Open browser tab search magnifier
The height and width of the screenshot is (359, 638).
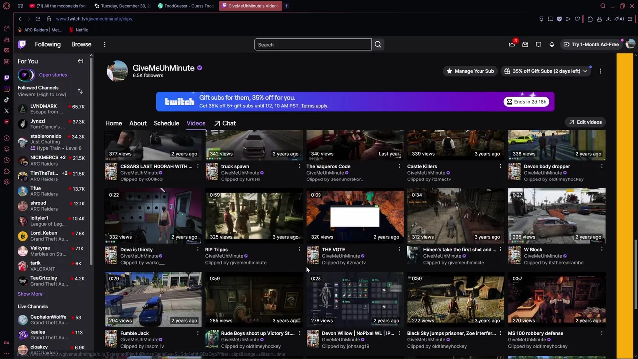click(x=603, y=6)
